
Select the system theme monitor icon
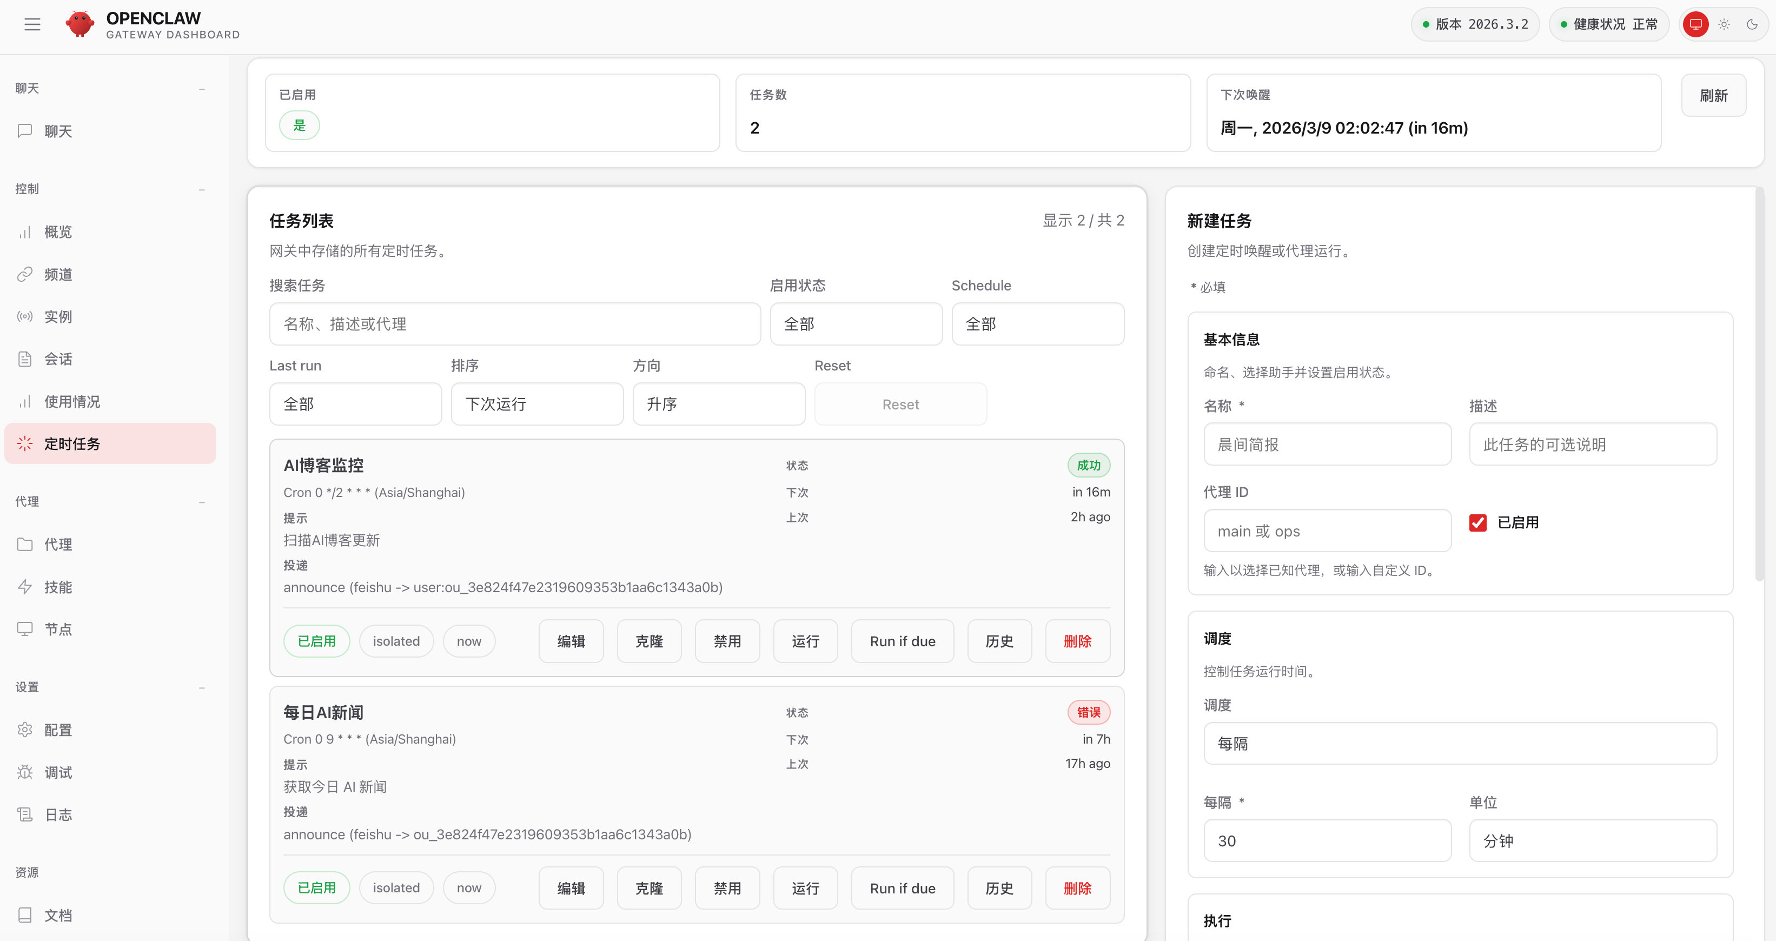(1695, 25)
